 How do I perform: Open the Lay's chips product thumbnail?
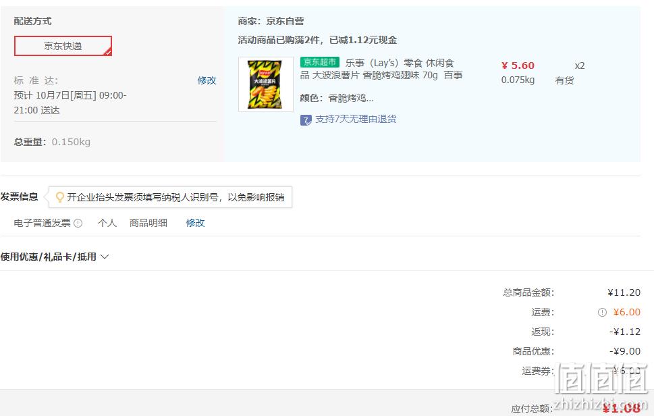pos(266,84)
